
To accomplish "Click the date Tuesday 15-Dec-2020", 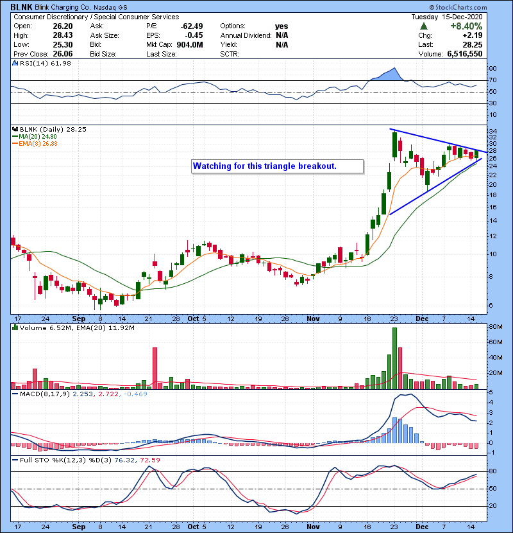I will click(x=447, y=17).
